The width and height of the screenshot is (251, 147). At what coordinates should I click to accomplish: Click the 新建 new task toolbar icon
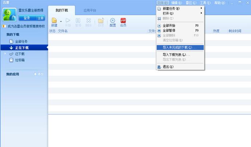[54, 22]
